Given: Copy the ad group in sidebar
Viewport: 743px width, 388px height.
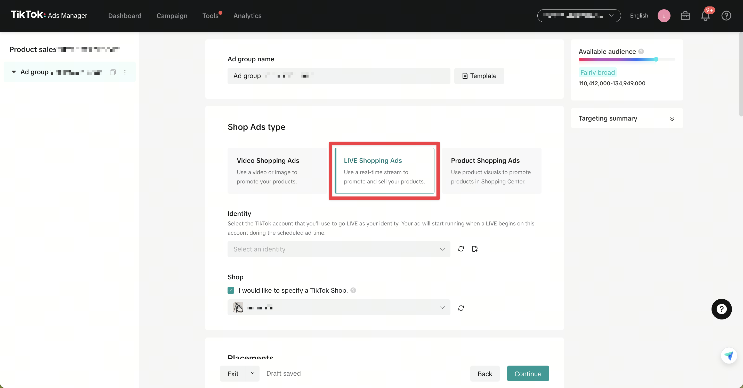Looking at the screenshot, I should [113, 72].
